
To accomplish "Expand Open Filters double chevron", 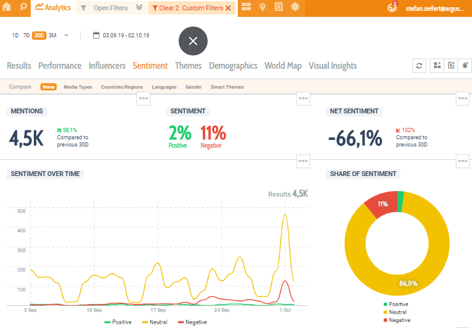I will (x=139, y=7).
